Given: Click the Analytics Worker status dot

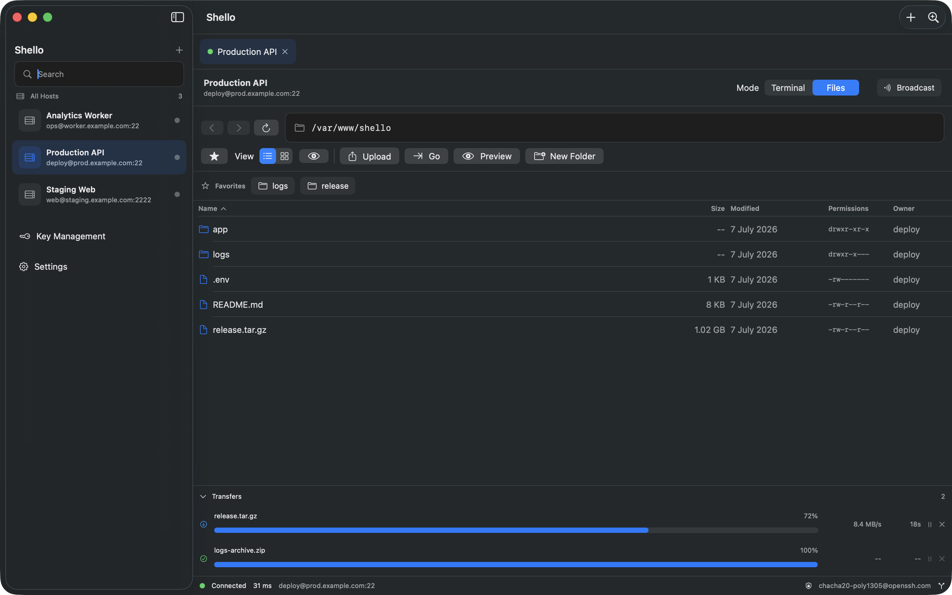Looking at the screenshot, I should [177, 120].
